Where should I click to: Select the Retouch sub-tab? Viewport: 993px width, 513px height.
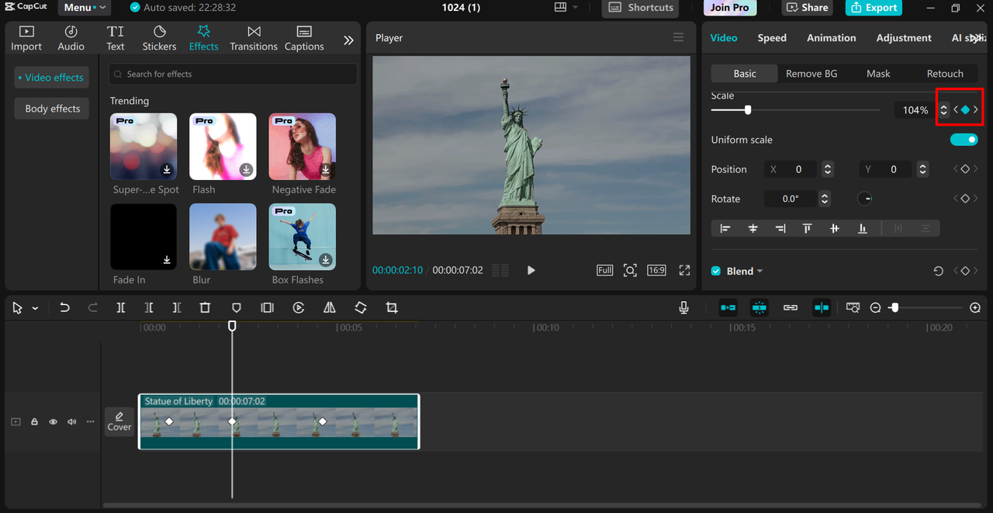[945, 74]
